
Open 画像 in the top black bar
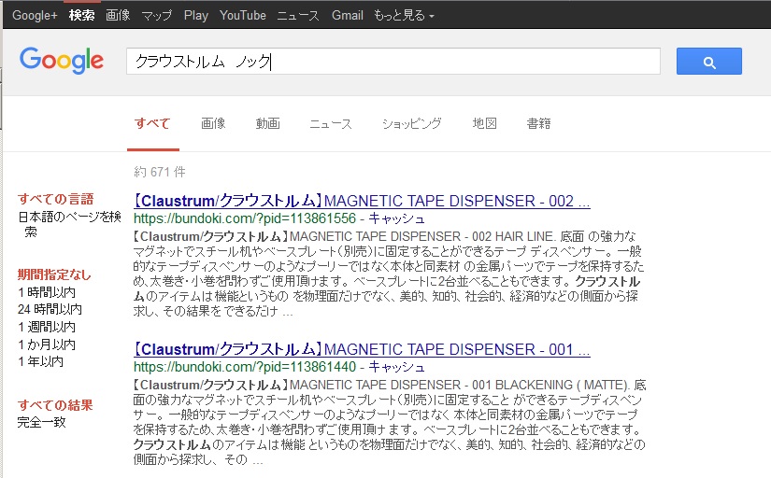coord(118,16)
